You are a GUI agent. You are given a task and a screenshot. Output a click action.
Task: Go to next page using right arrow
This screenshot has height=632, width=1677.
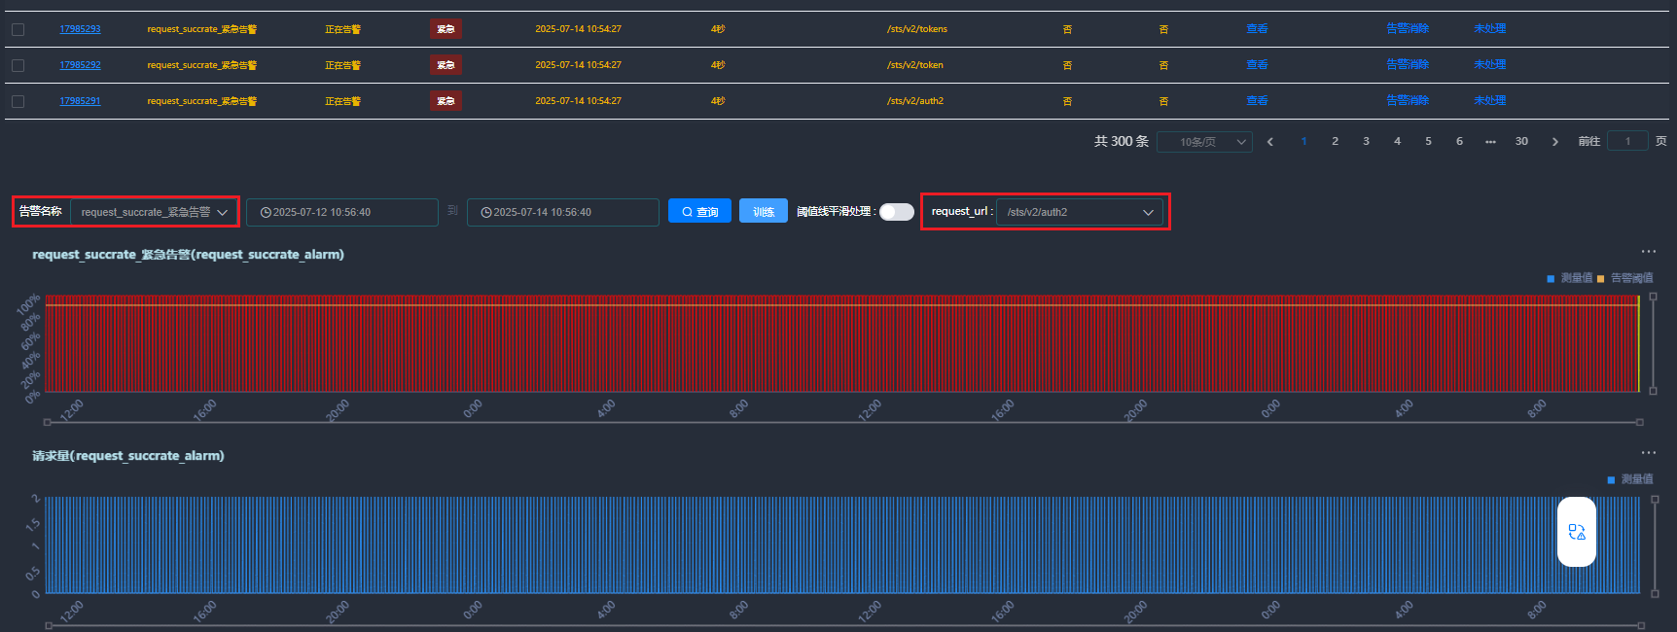point(1554,142)
